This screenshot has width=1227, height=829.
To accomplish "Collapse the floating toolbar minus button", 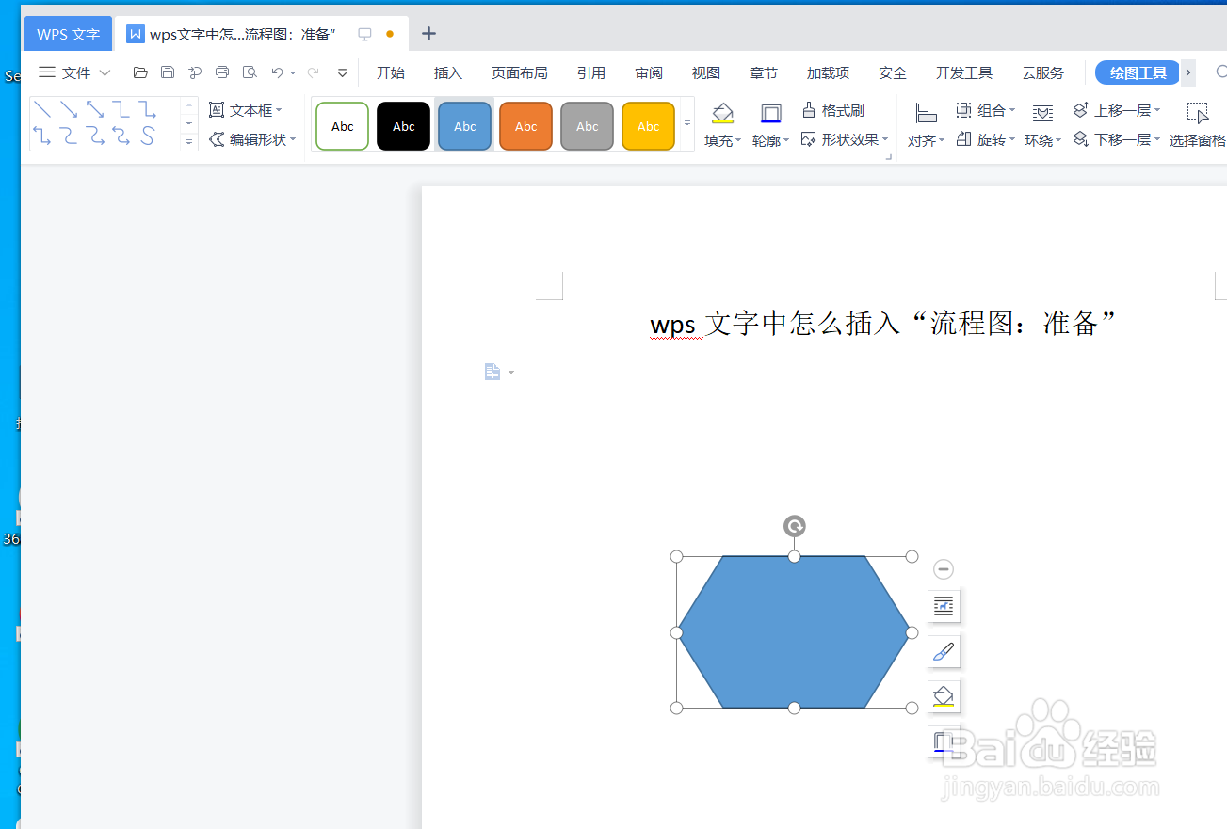I will click(944, 568).
